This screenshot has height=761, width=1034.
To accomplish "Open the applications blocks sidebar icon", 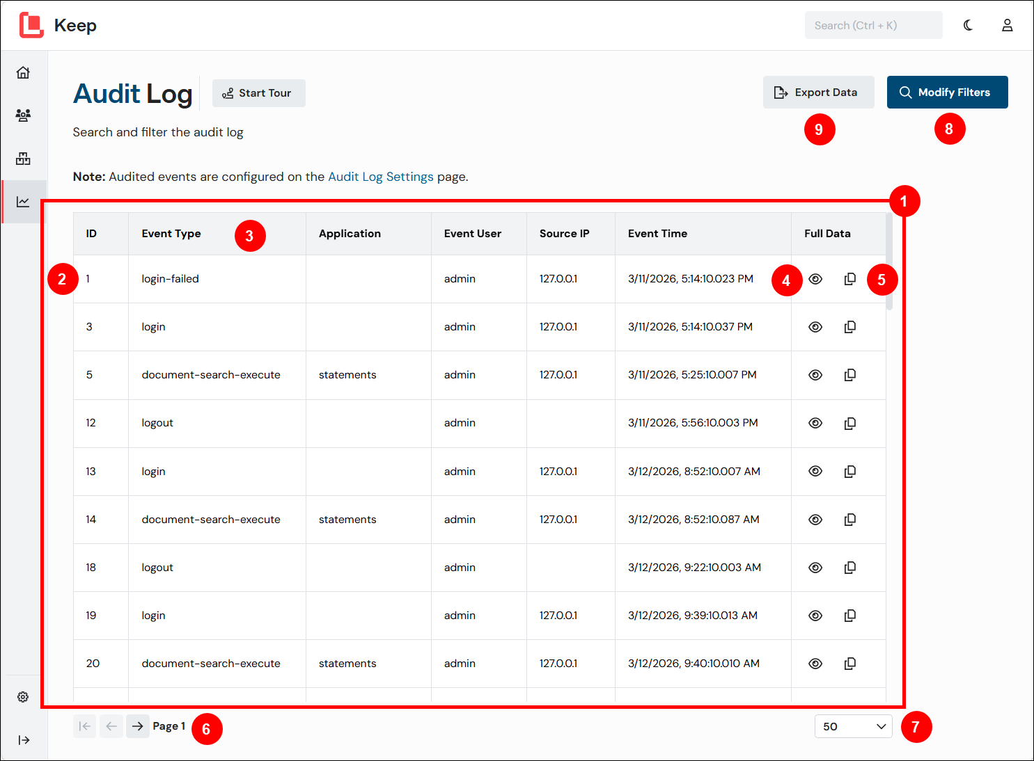I will click(x=23, y=159).
